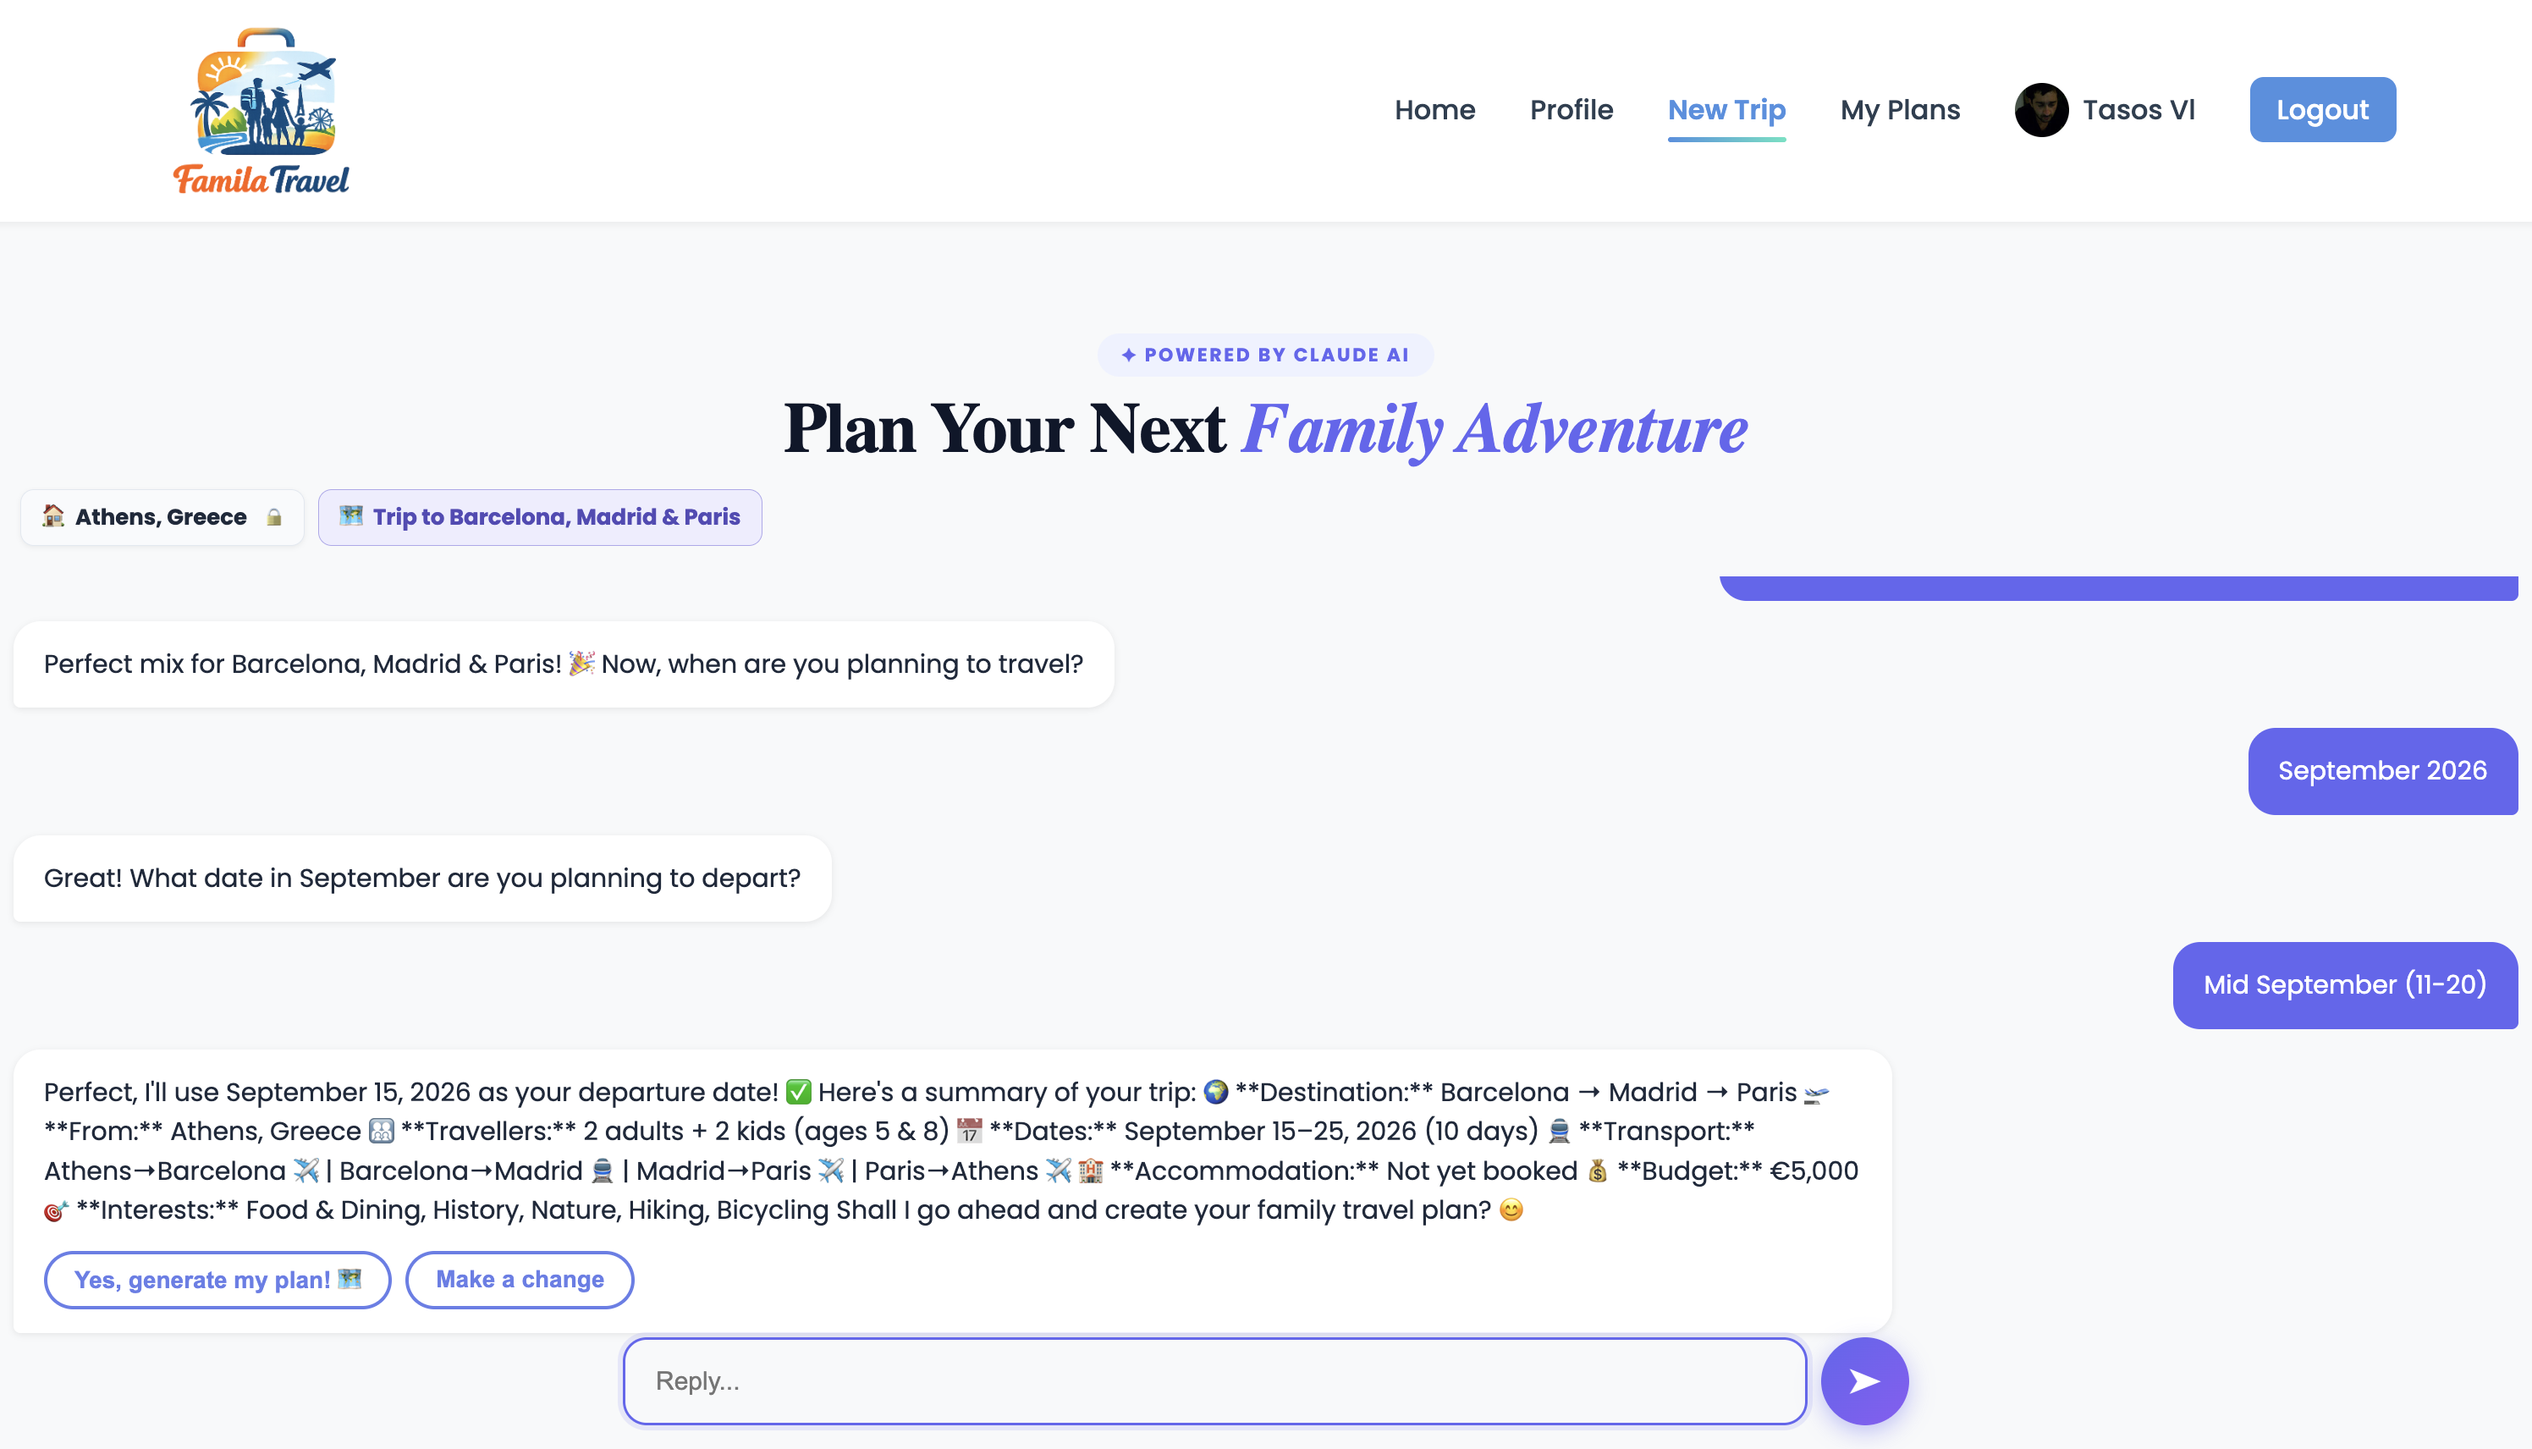The width and height of the screenshot is (2532, 1449).
Task: Click the sparkle icon in Powered by Claude badge
Action: [x=1128, y=355]
